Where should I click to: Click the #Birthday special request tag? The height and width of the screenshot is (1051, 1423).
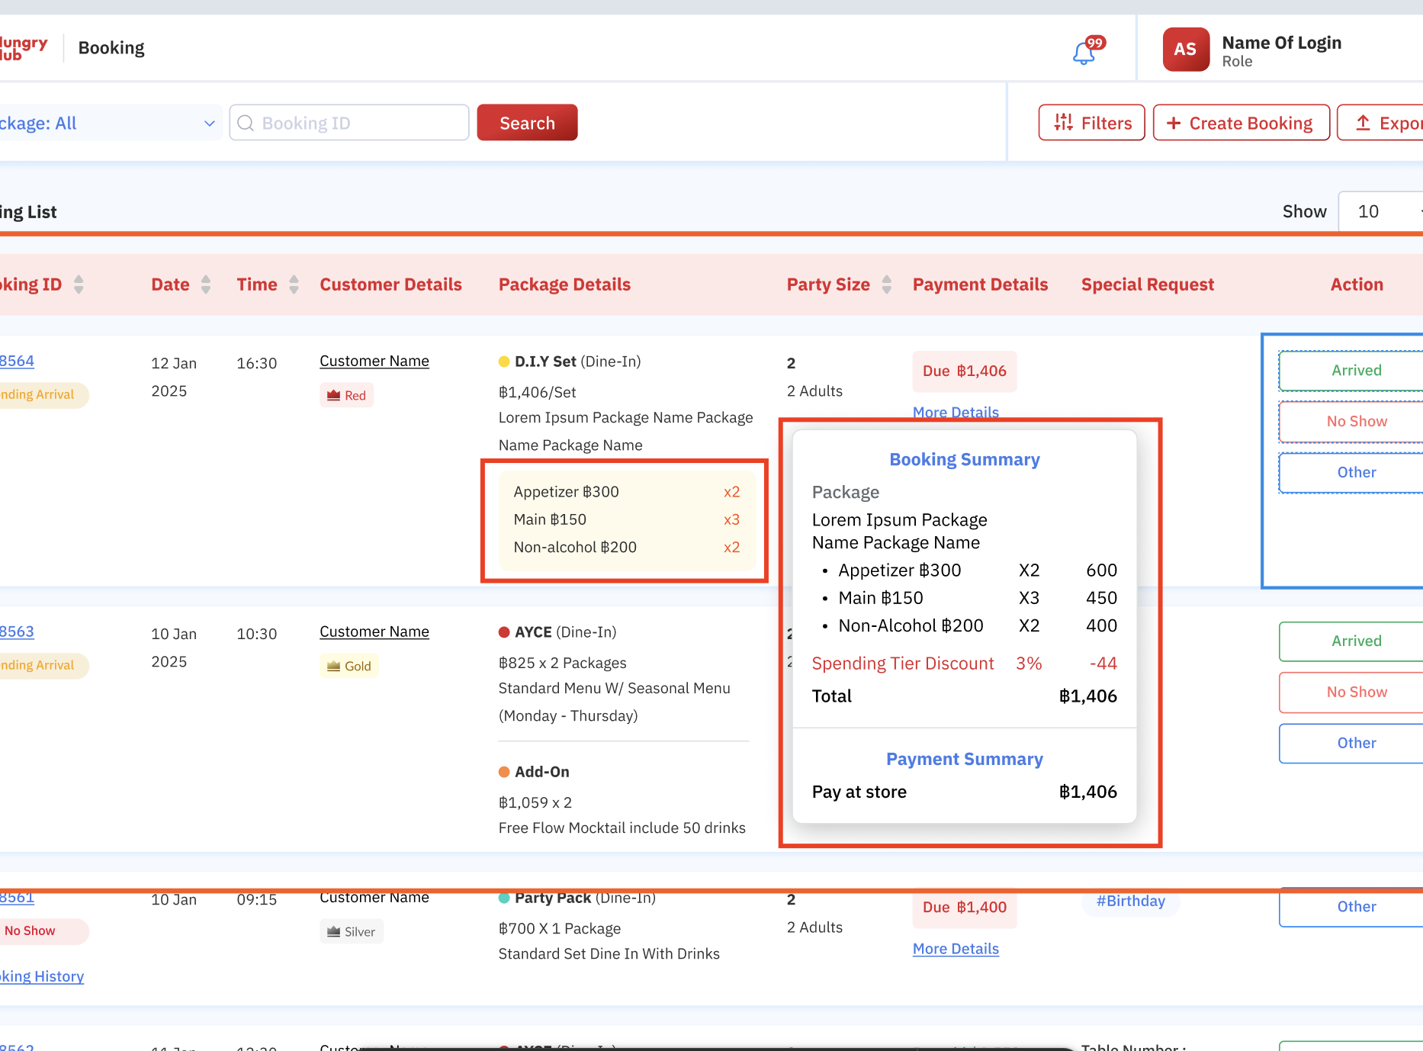click(1130, 901)
